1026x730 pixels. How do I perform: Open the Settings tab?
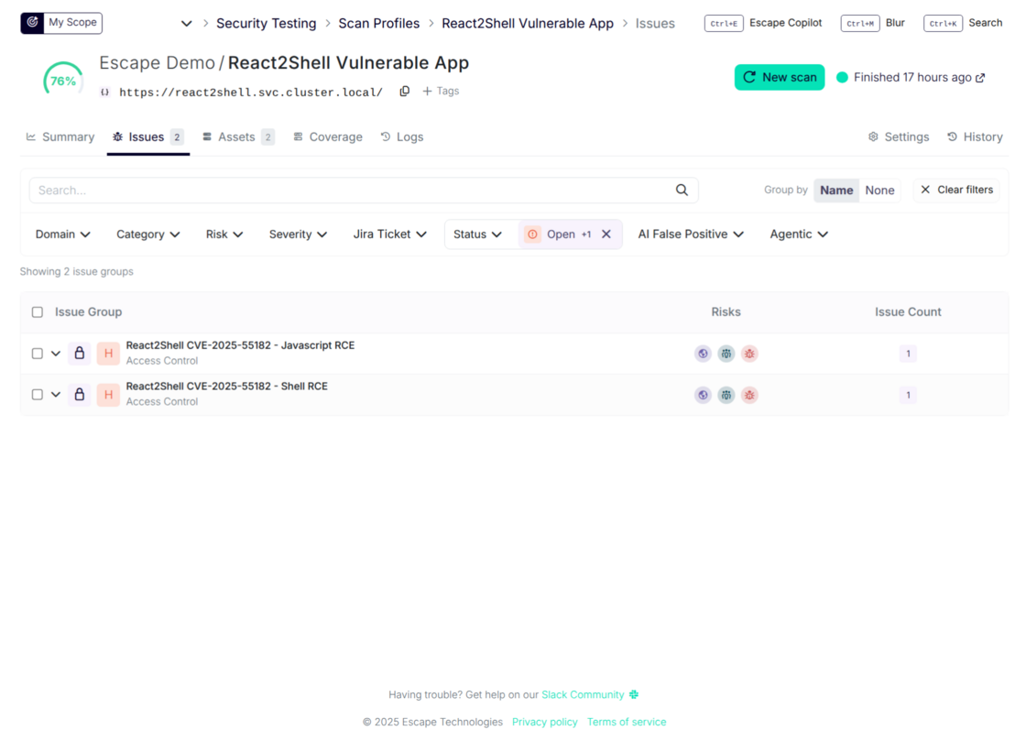coord(899,136)
